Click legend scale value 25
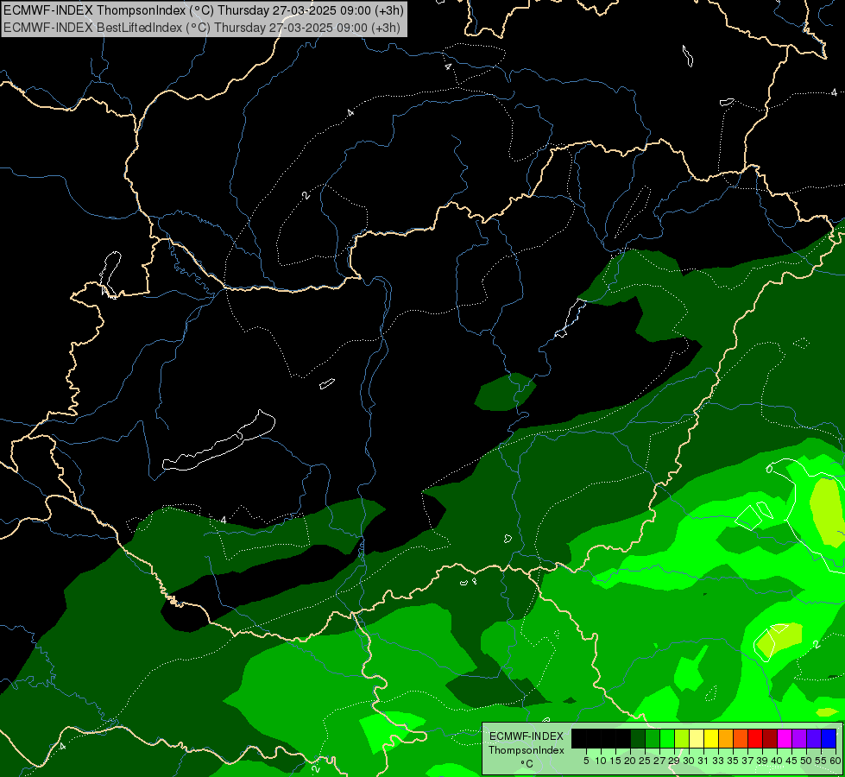 click(x=645, y=761)
